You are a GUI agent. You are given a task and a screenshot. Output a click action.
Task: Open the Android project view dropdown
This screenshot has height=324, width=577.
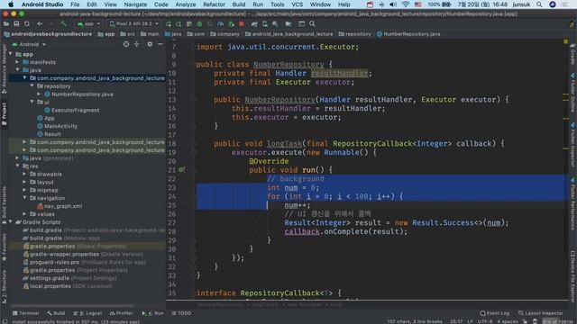(x=29, y=44)
